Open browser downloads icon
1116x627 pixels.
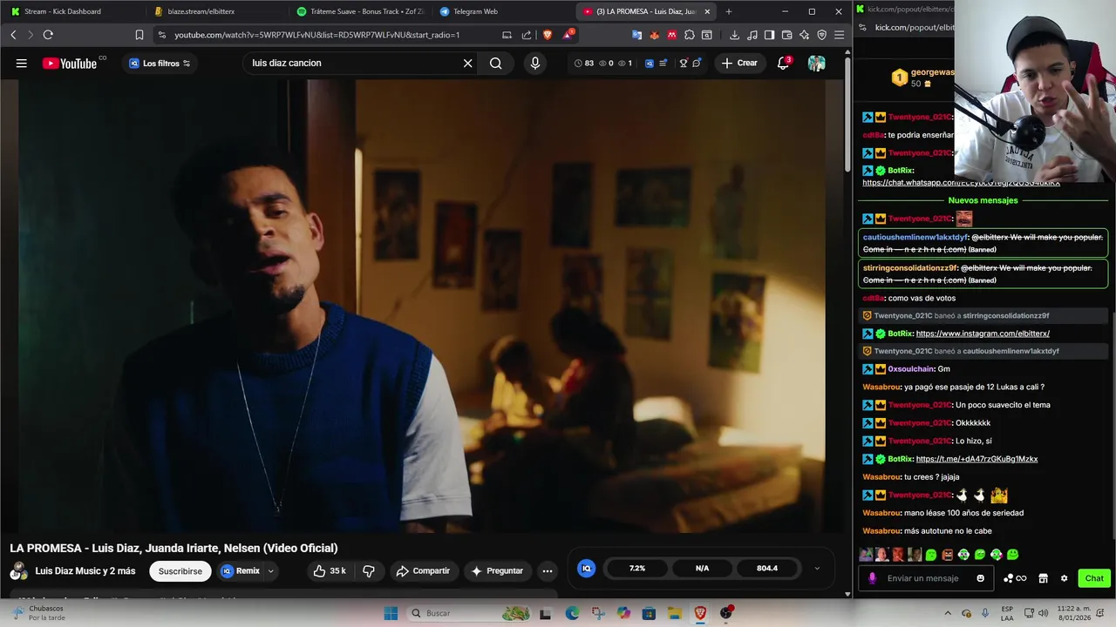(x=734, y=35)
